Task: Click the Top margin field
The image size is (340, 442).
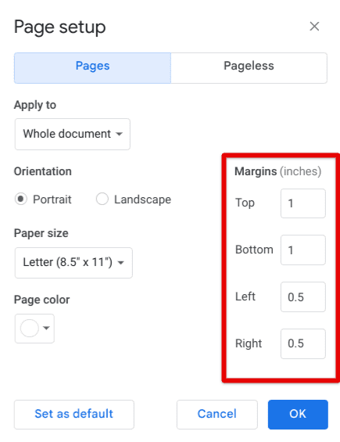Action: click(303, 203)
